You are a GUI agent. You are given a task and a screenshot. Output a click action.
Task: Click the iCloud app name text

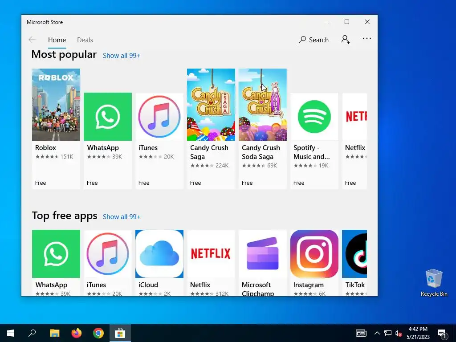click(148, 285)
